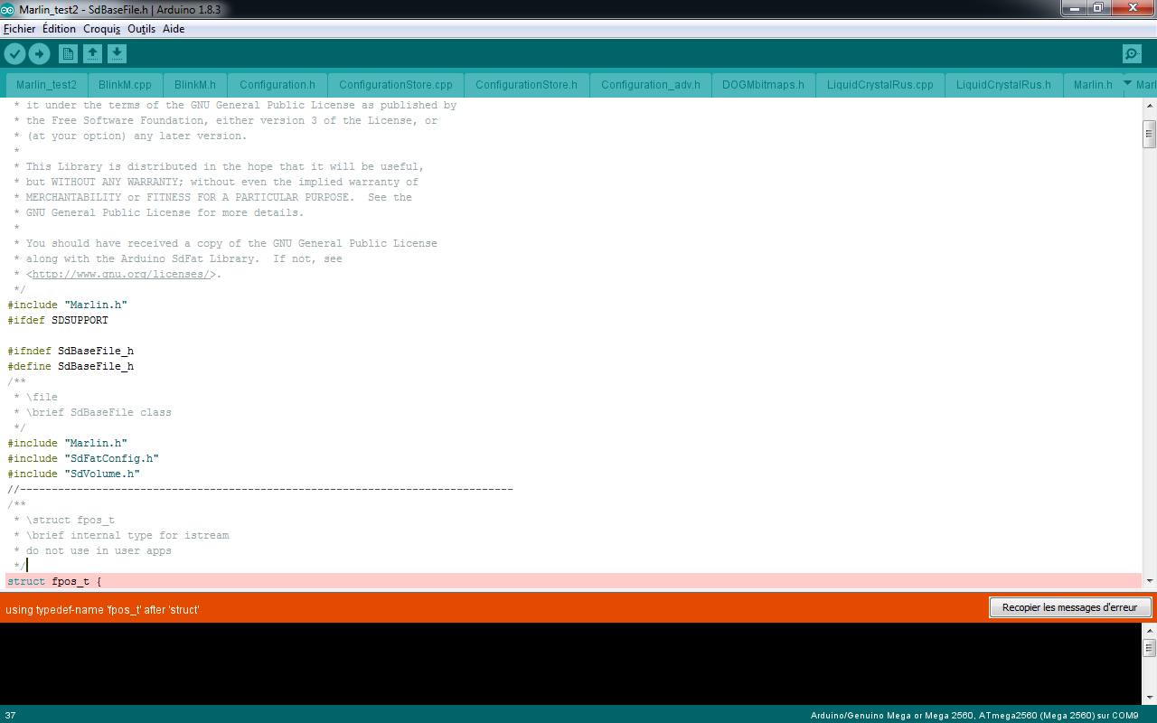The height and width of the screenshot is (723, 1157).
Task: Click the 'along with the Arduino SdFat Library' line
Action: pyautogui.click(x=178, y=258)
